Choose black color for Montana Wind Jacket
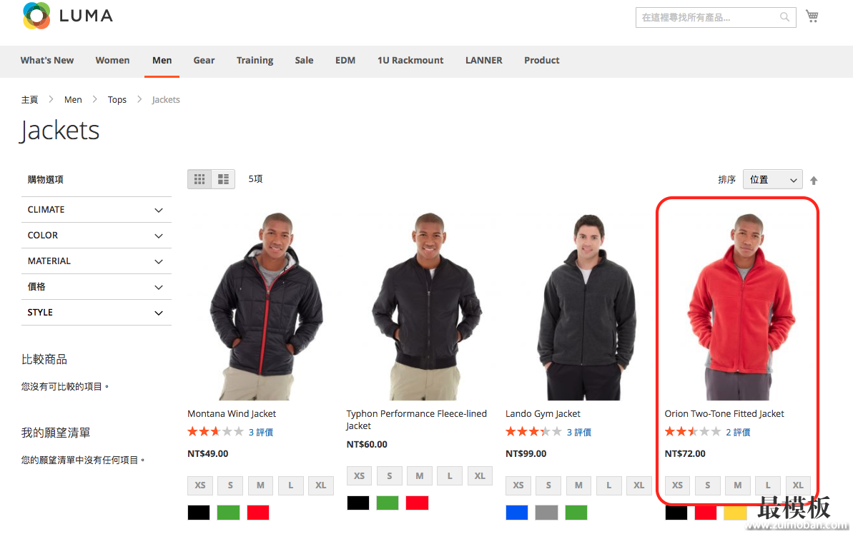 [x=199, y=513]
